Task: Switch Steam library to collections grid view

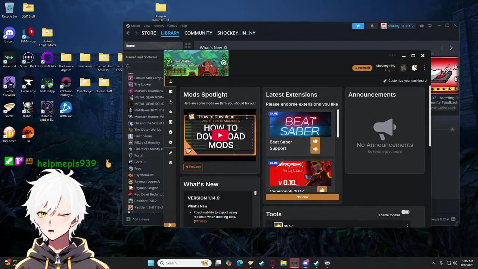Action: pyautogui.click(x=187, y=46)
